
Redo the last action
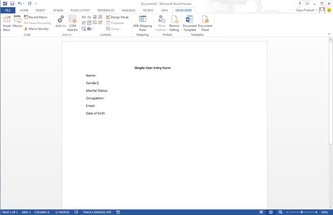click(x=30, y=4)
